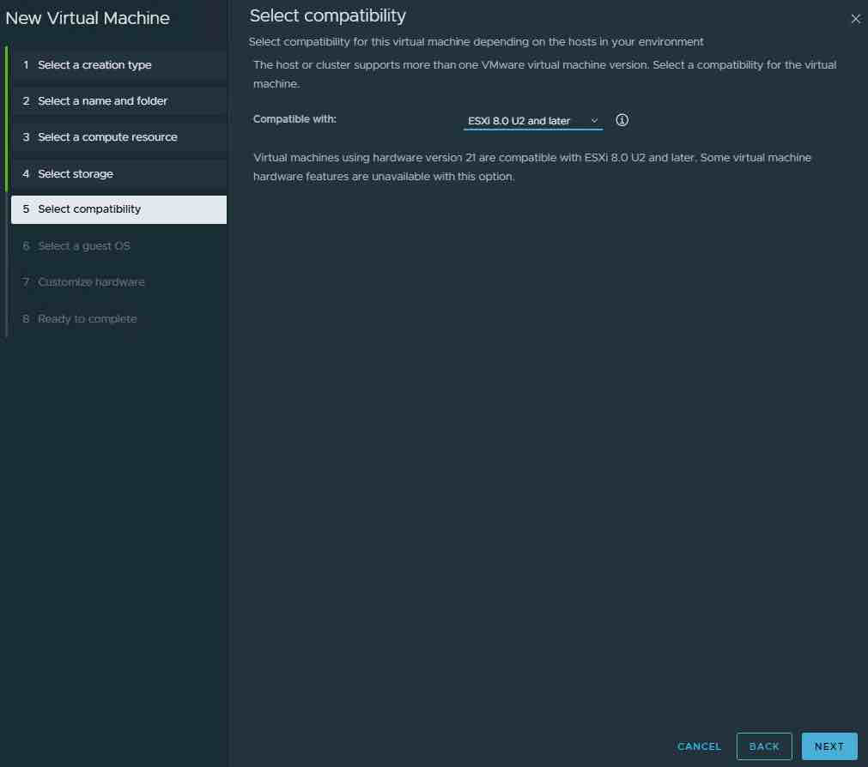The width and height of the screenshot is (868, 767).
Task: Click the 'New Virtual Machine' wizard title
Action: [88, 18]
